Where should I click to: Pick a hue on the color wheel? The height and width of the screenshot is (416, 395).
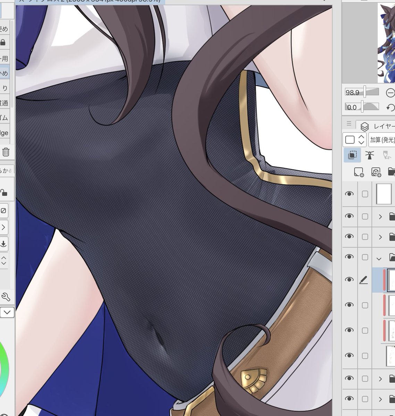(4, 368)
